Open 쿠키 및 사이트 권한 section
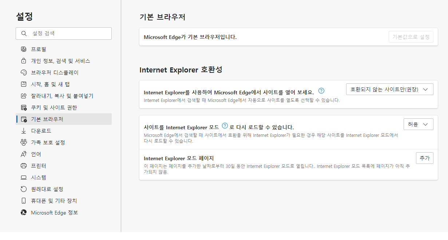The image size is (448, 240). coord(64,107)
